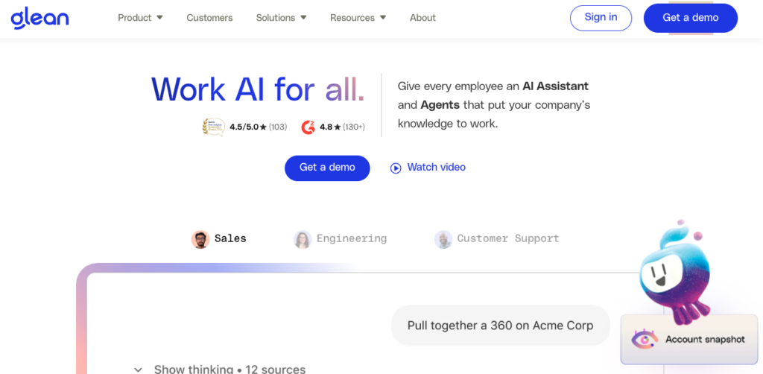
Task: Open the Watch video link
Action: (436, 168)
